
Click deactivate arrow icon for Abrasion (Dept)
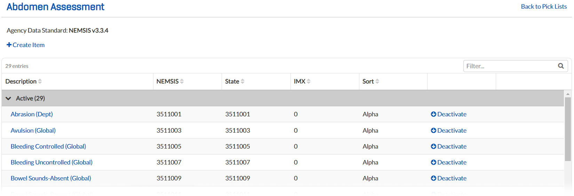tap(433, 114)
